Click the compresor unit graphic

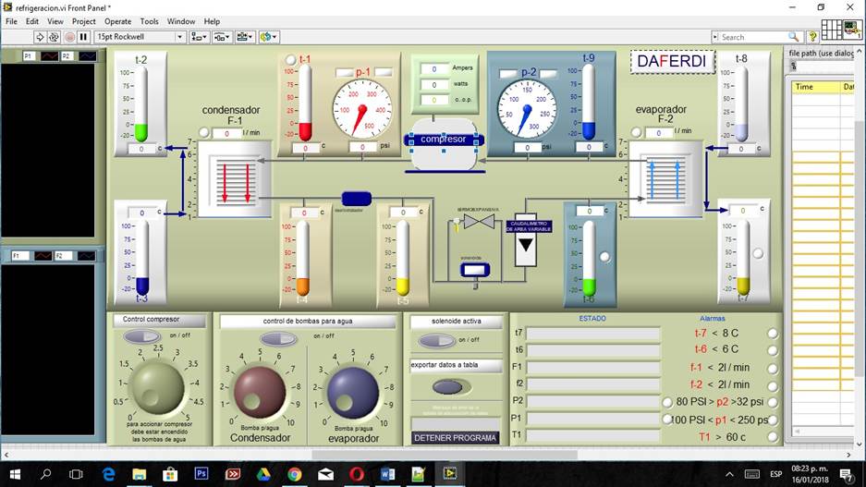pos(444,145)
